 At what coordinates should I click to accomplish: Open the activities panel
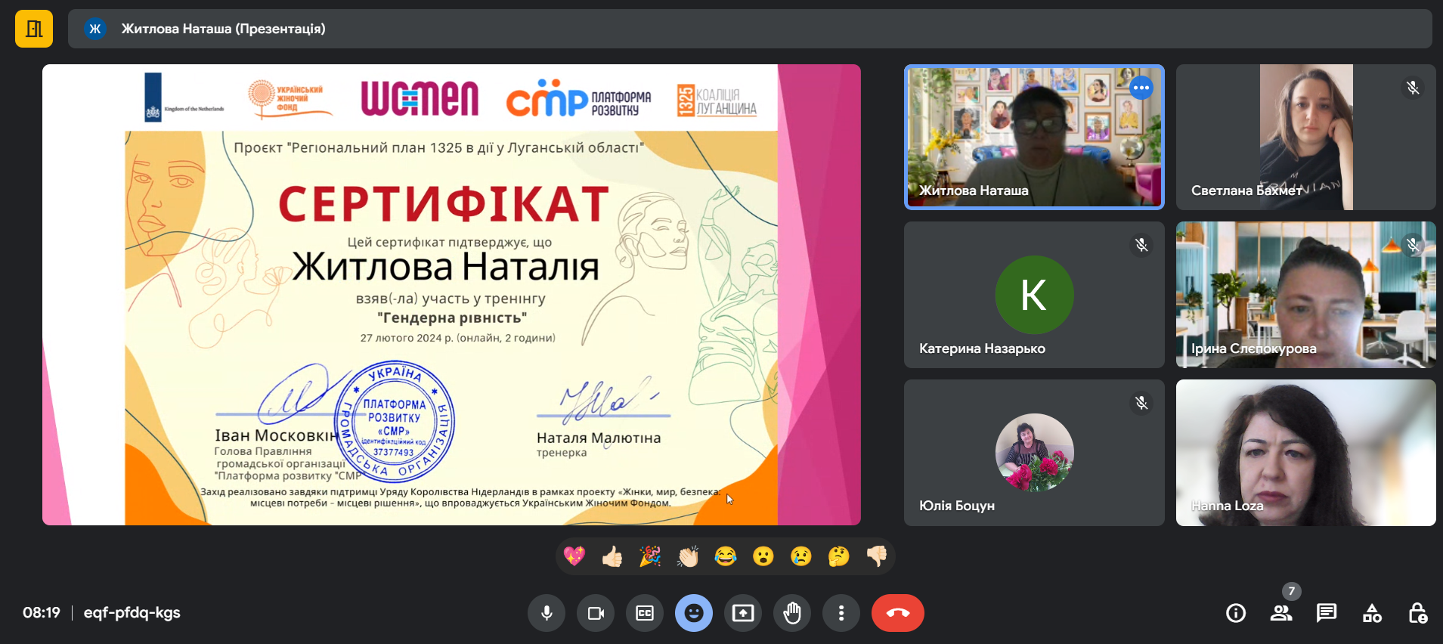click(x=1372, y=613)
